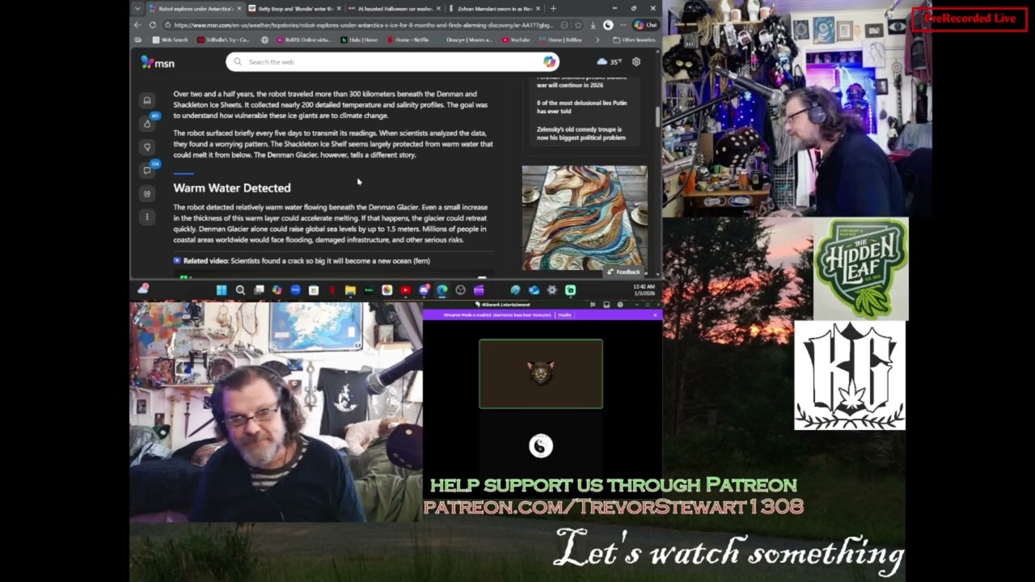Open the Related video link about crack
The image size is (1035, 582).
(x=302, y=261)
